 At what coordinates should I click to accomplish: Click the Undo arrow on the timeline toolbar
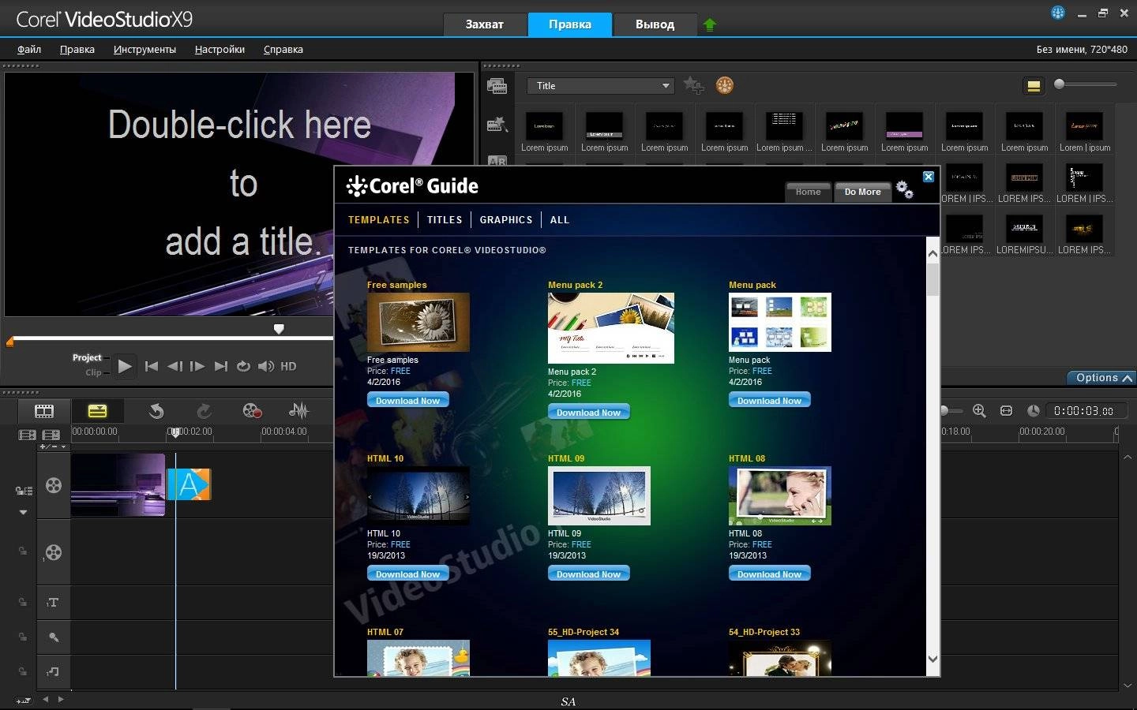[156, 411]
